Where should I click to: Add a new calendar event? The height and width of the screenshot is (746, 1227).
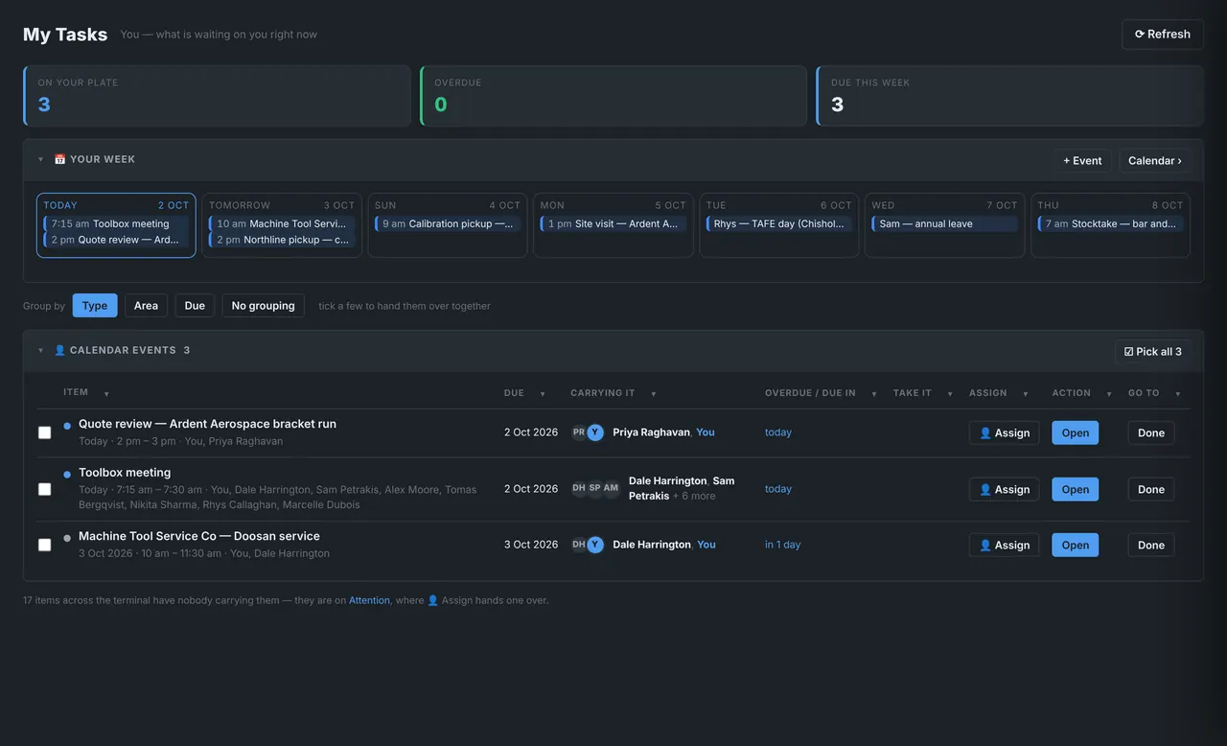1082,160
